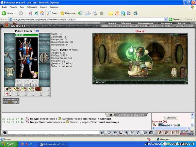Open the Умения submenu link
The image size is (196, 147).
coord(125,26)
